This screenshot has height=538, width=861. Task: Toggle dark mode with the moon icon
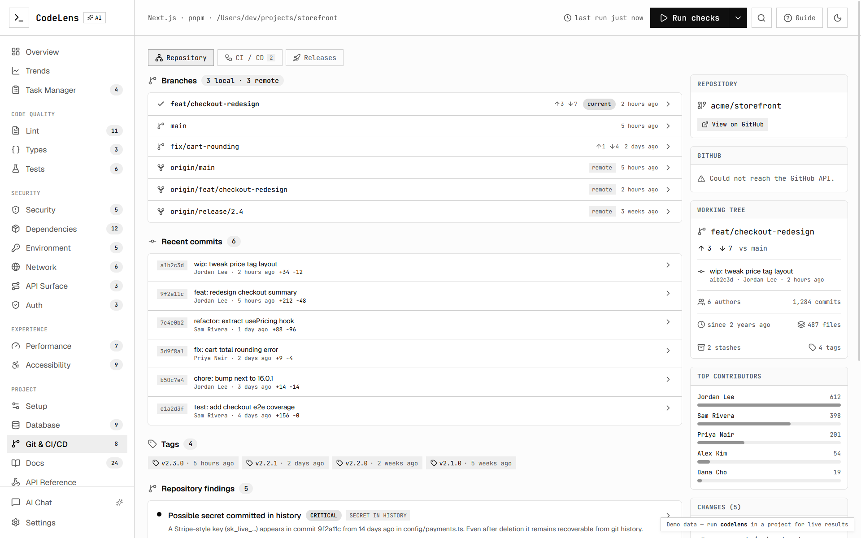837,18
